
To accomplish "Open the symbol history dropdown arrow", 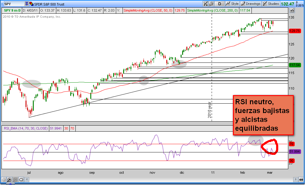I will click(x=27, y=4).
